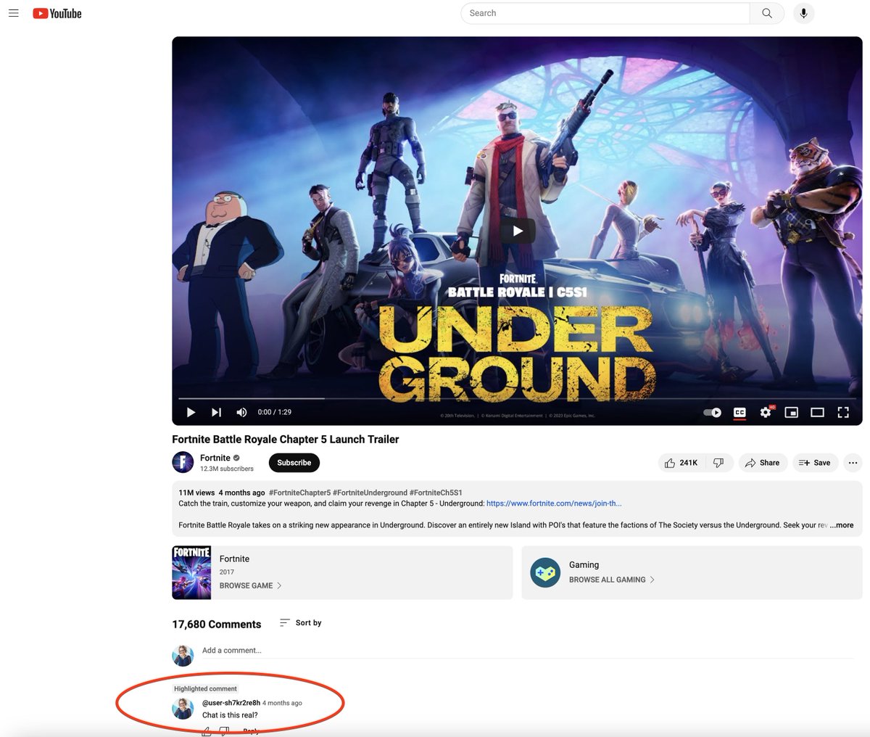This screenshot has height=737, width=870.
Task: Switch to theater mode
Action: click(817, 412)
